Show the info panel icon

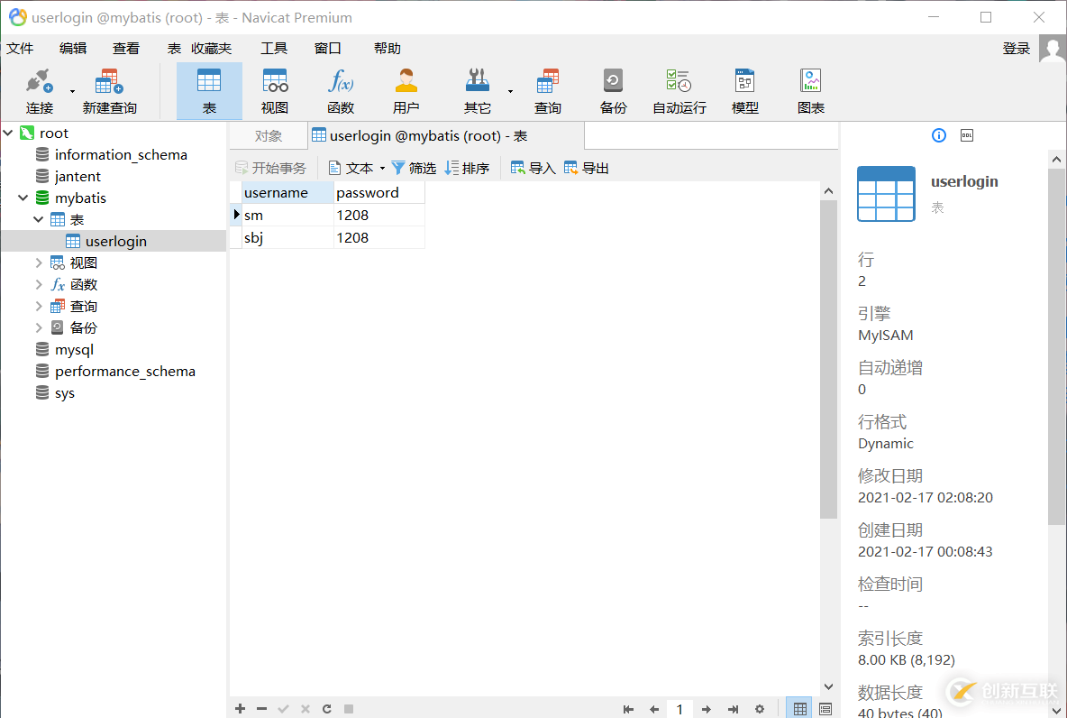pos(938,135)
